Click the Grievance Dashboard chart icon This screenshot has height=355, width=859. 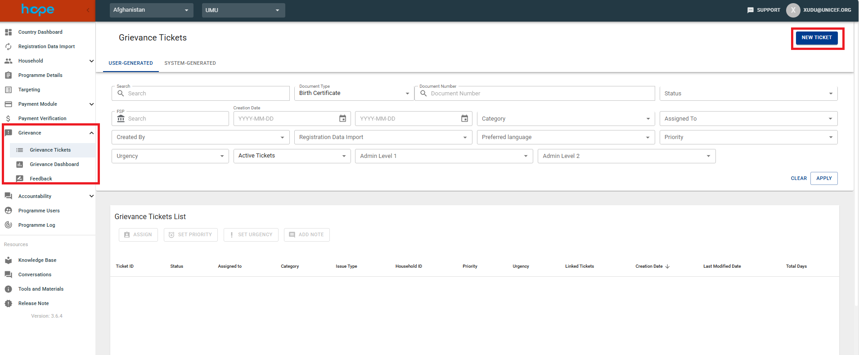click(19, 164)
